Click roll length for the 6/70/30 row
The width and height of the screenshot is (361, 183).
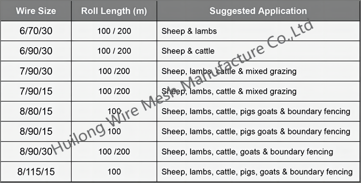coord(114,31)
